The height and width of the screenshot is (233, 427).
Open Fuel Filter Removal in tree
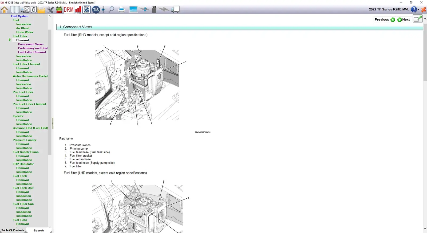pos(32,52)
